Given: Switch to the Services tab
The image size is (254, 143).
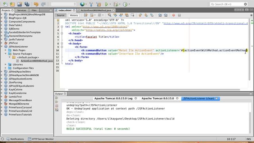Looking at the screenshot, I should click(x=21, y=10).
